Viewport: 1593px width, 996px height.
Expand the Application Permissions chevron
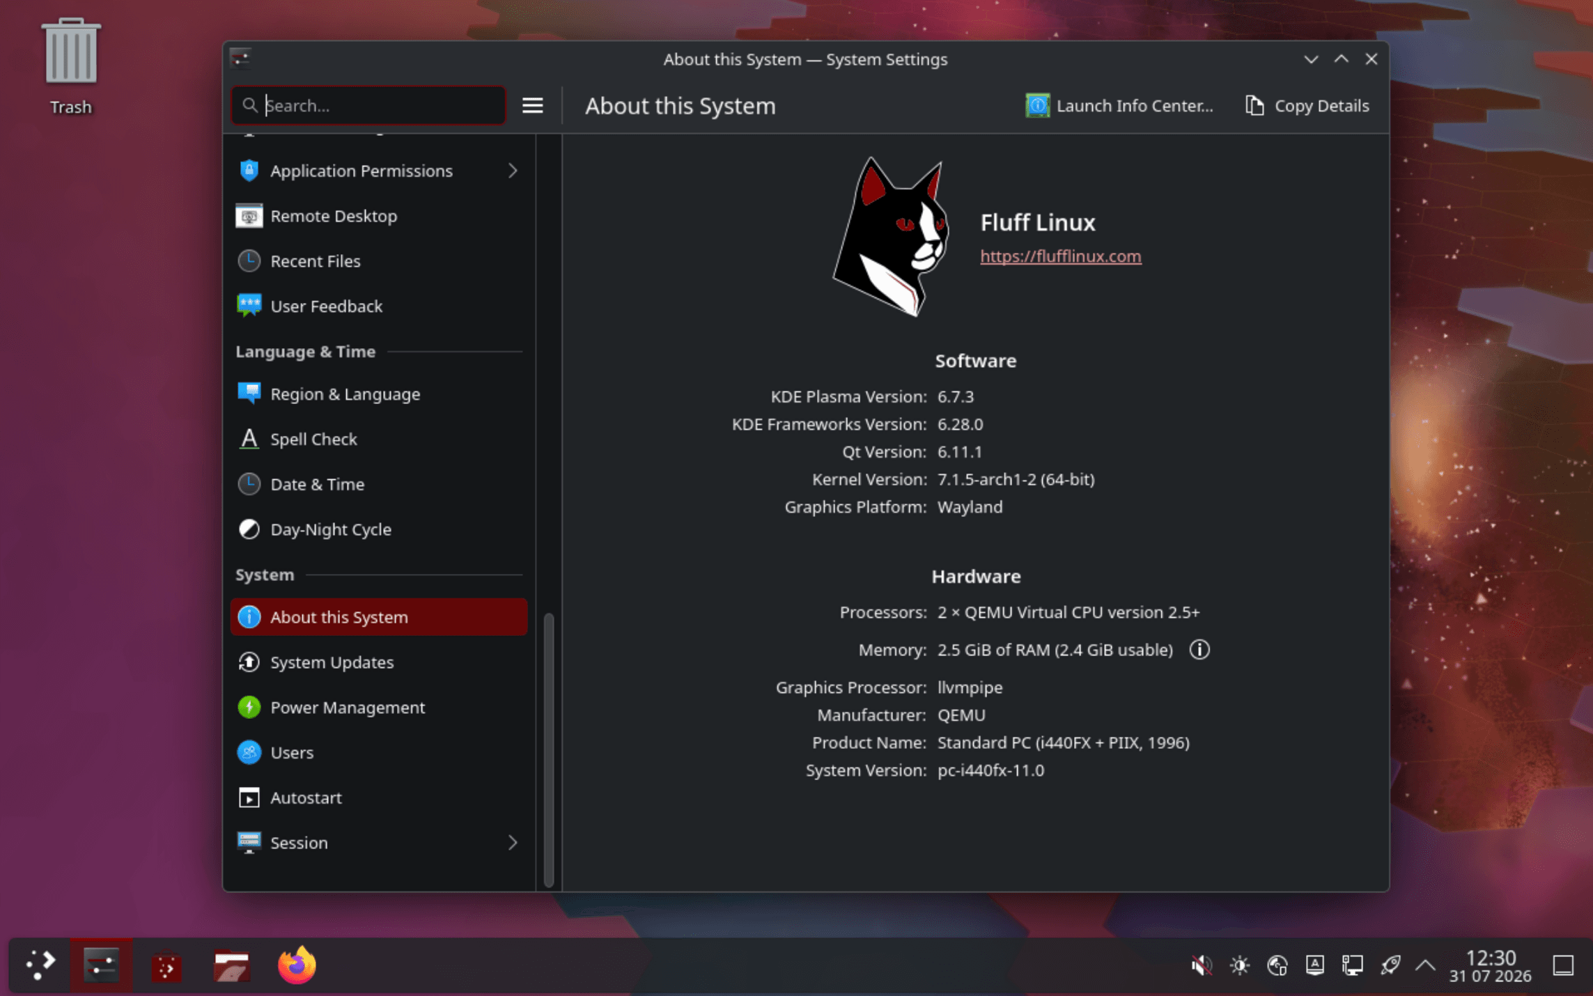pos(513,171)
